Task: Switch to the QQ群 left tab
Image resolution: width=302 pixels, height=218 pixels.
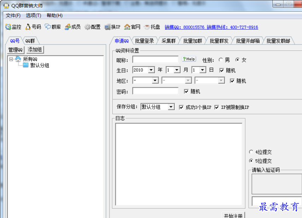Action: (30, 41)
